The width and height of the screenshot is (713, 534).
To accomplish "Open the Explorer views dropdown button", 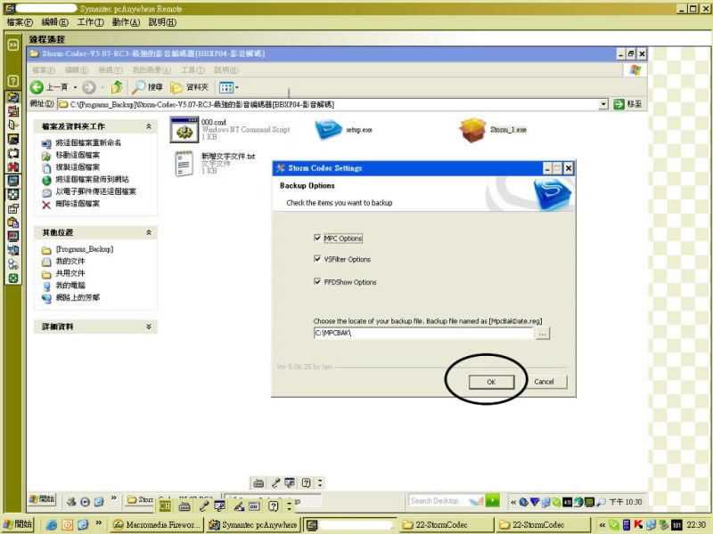I will pos(229,86).
